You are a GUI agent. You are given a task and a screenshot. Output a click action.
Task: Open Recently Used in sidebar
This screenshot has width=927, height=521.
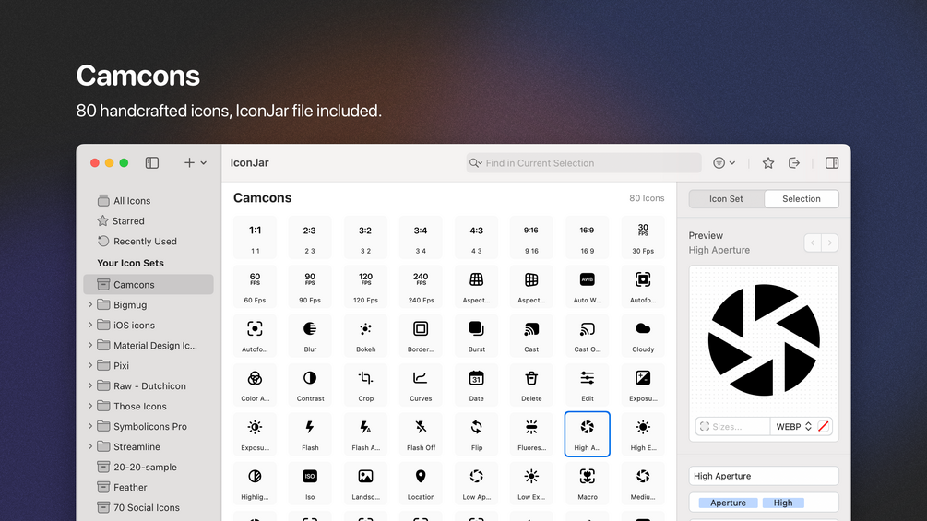point(149,241)
